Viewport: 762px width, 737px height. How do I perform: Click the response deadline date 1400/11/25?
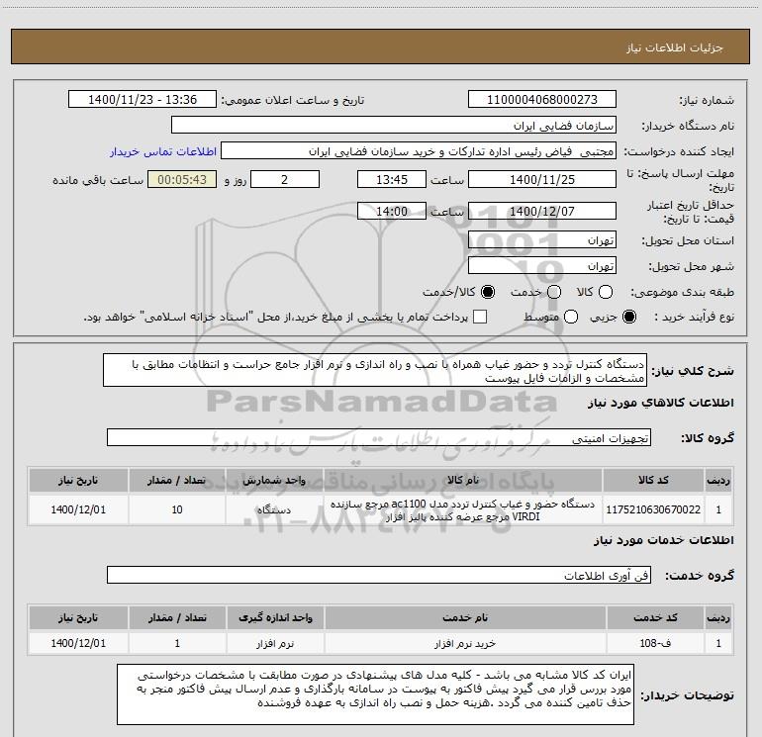click(x=542, y=179)
